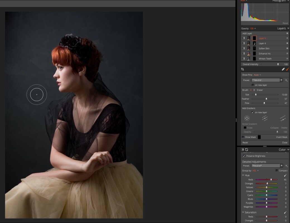Click the Reds hue slider handle
This screenshot has height=223, width=290.
click(x=271, y=180)
